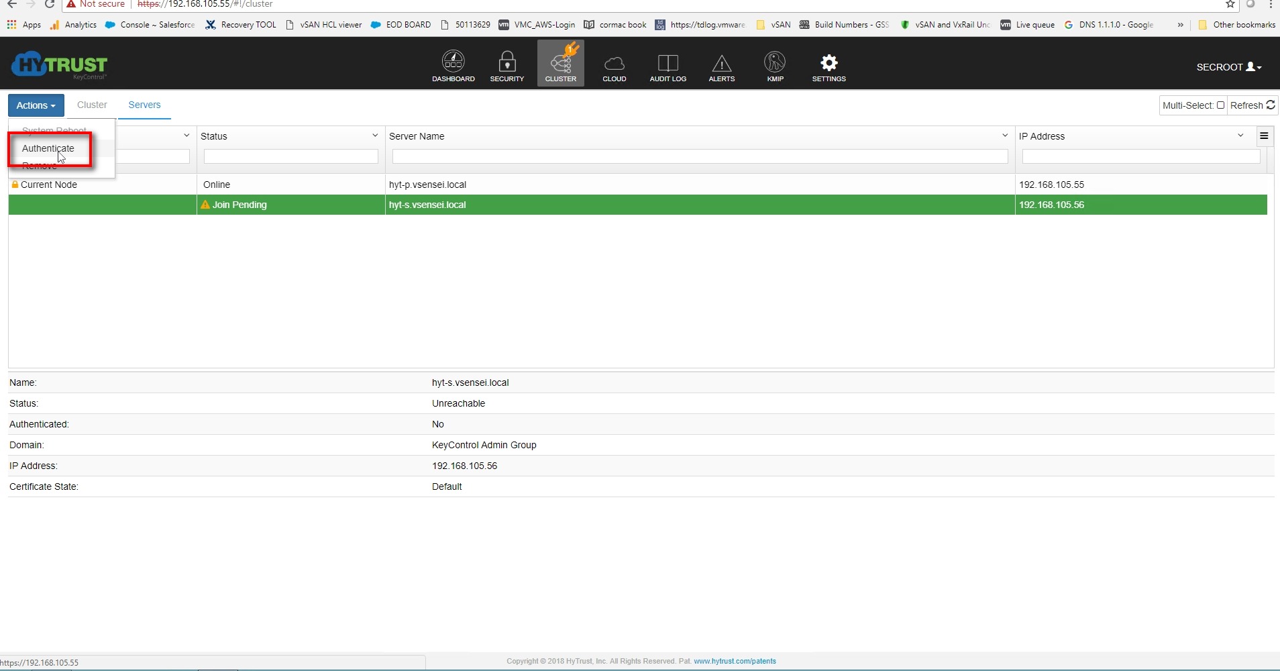1280x671 pixels.
Task: Expand the Server Name column dropdown arrow
Action: (x=1004, y=136)
